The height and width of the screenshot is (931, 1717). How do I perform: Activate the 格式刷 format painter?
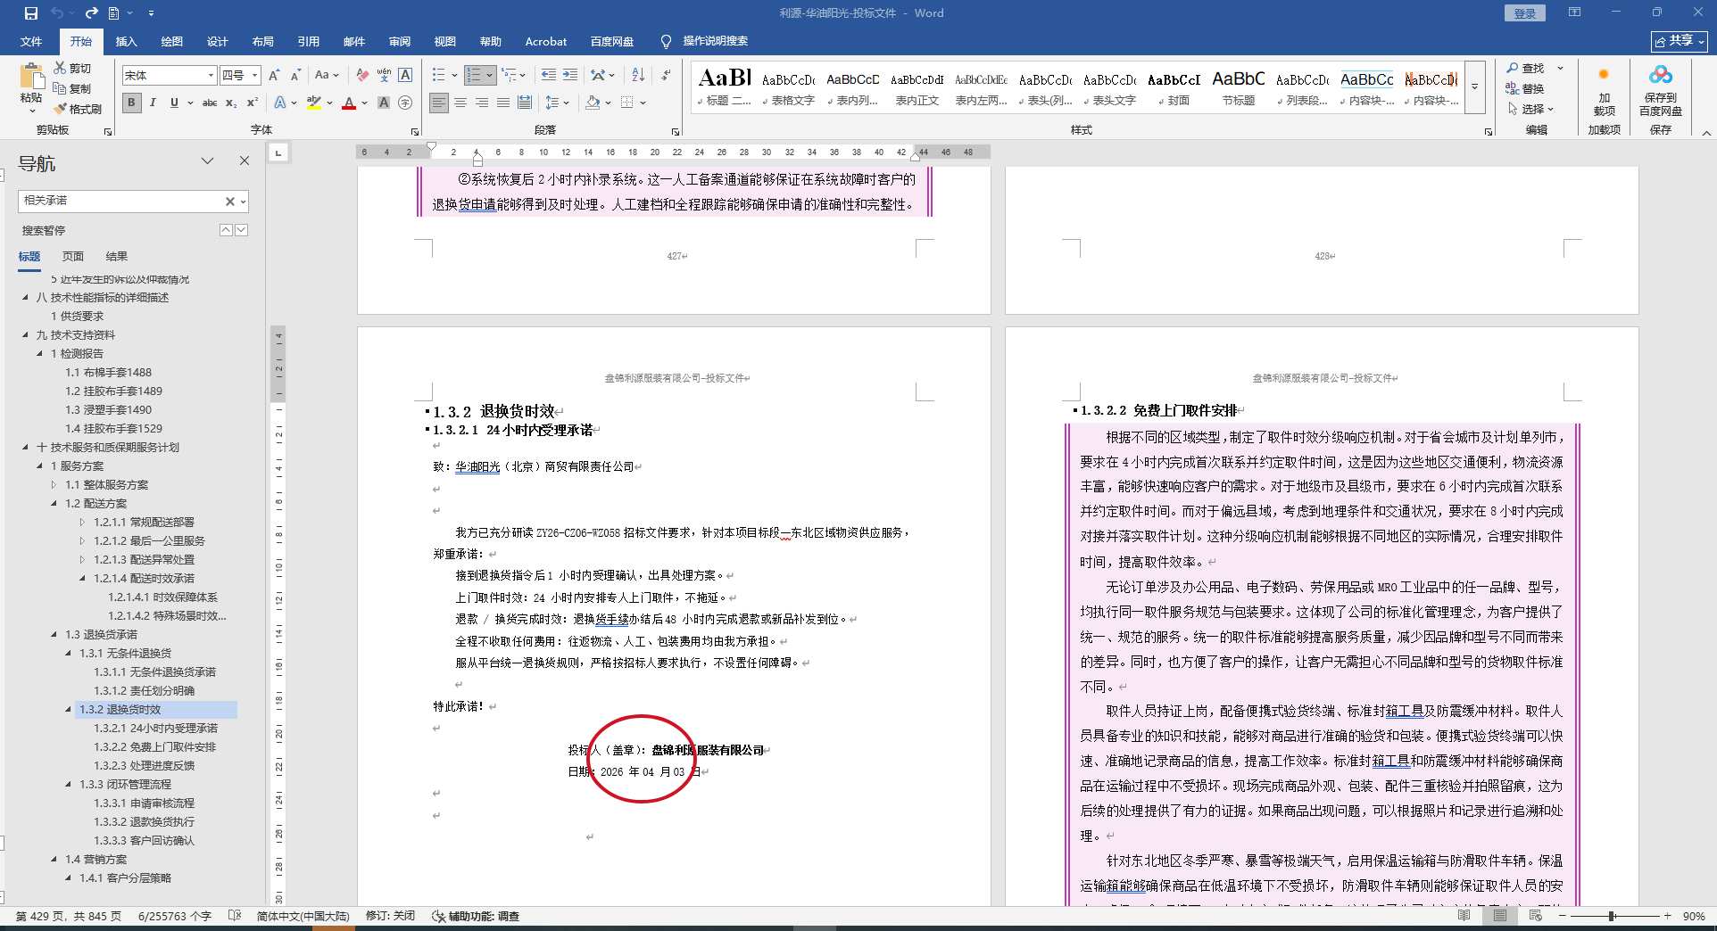[77, 109]
